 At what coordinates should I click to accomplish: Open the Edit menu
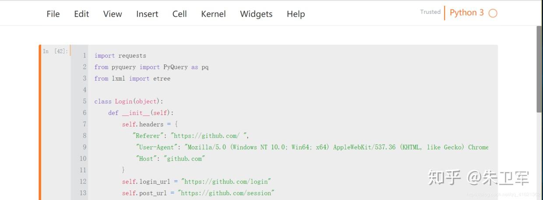[x=81, y=14]
